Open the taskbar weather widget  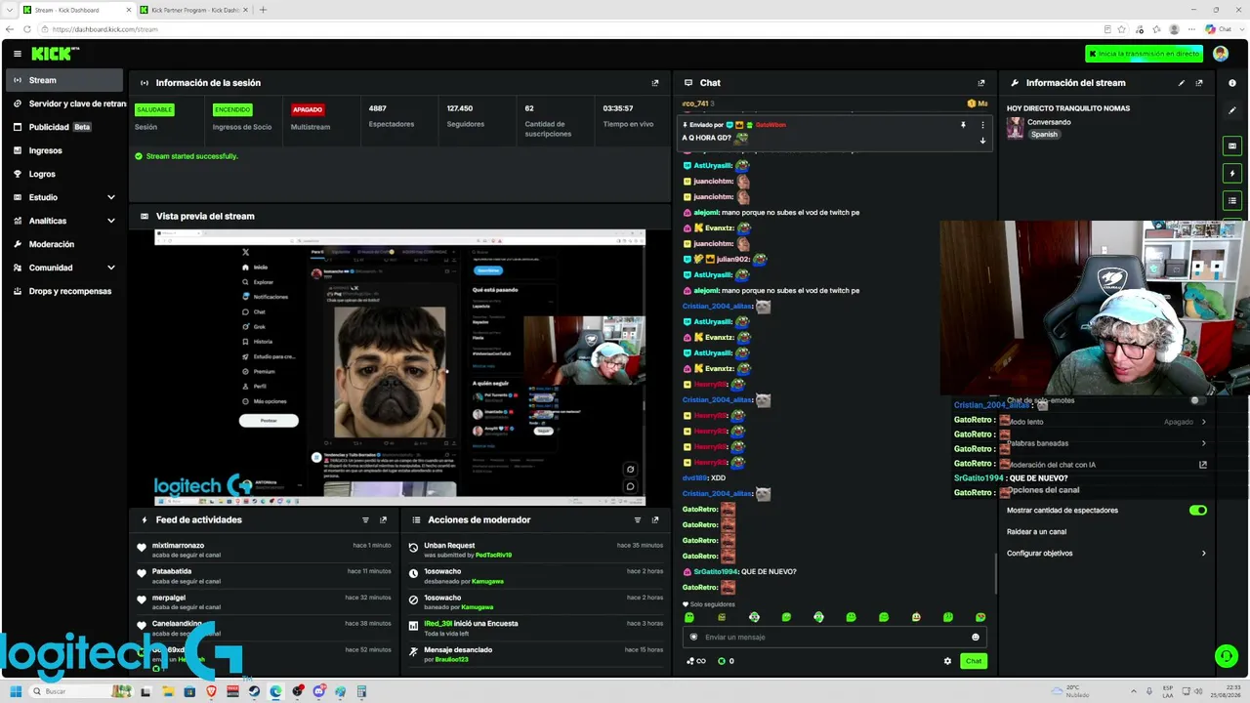1072,691
